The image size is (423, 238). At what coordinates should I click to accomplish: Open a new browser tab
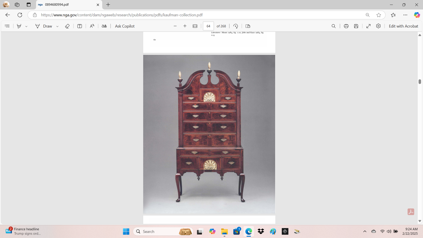click(108, 5)
